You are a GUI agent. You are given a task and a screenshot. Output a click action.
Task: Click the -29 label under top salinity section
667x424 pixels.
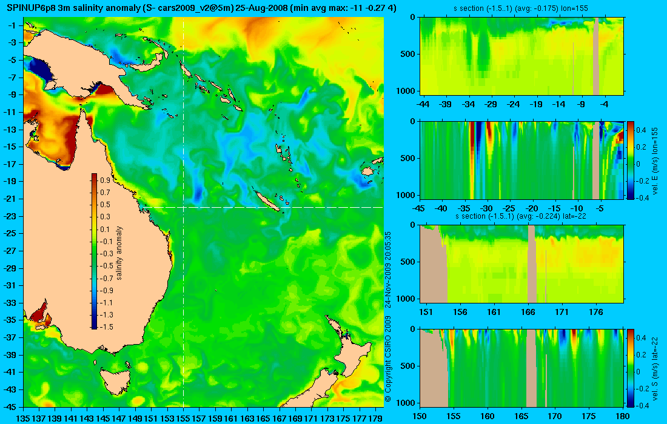click(x=491, y=104)
